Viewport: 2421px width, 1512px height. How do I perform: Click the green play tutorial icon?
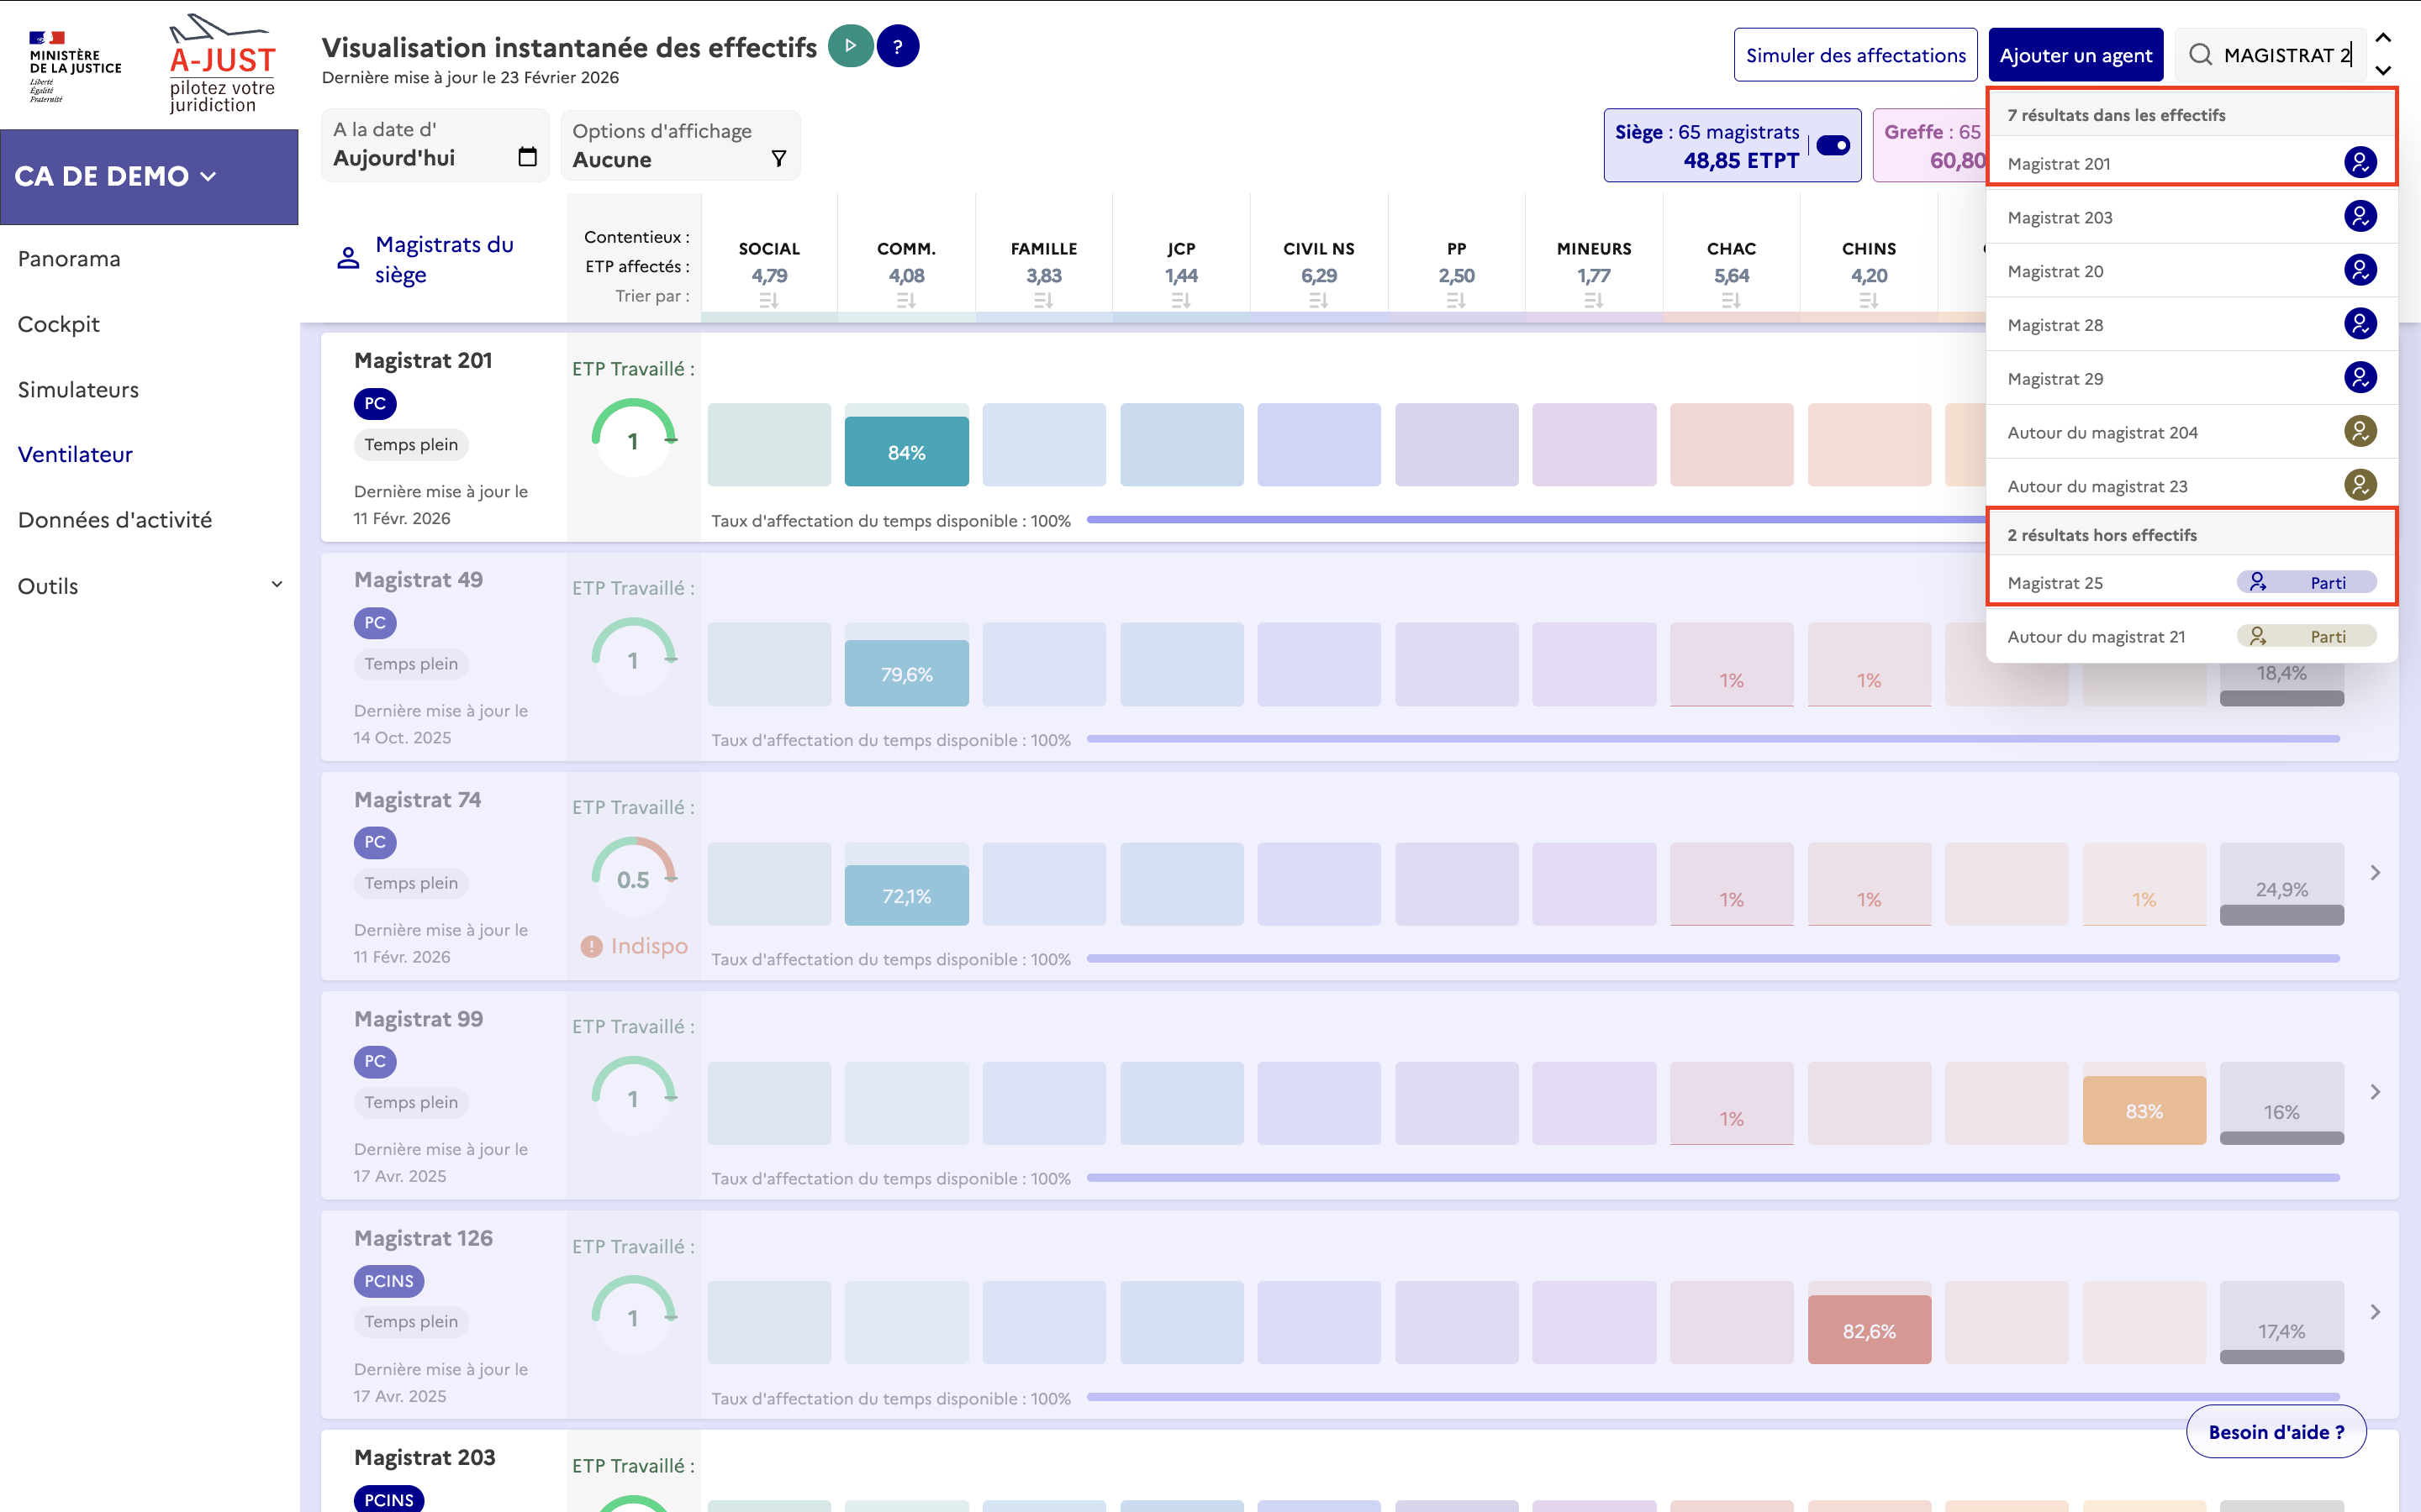pyautogui.click(x=851, y=46)
